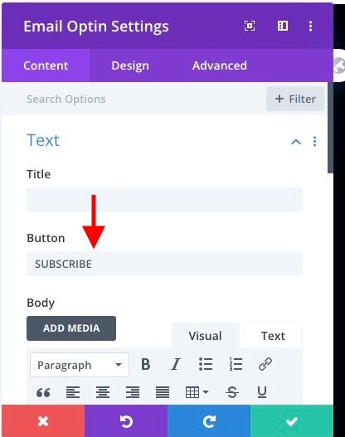Image resolution: width=345 pixels, height=437 pixels.
Task: Switch to the Design tab
Action: click(x=130, y=66)
